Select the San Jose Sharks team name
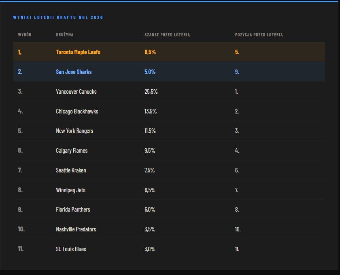 pyautogui.click(x=74, y=71)
